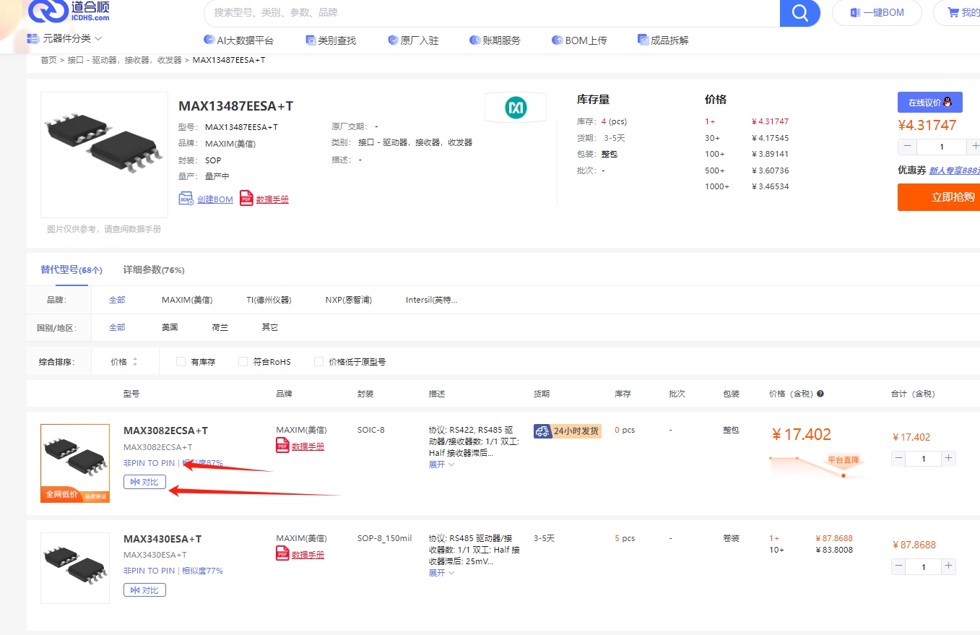This screenshot has height=635, width=980.
Task: Click the product 数据手册 PDF icon
Action: point(247,199)
